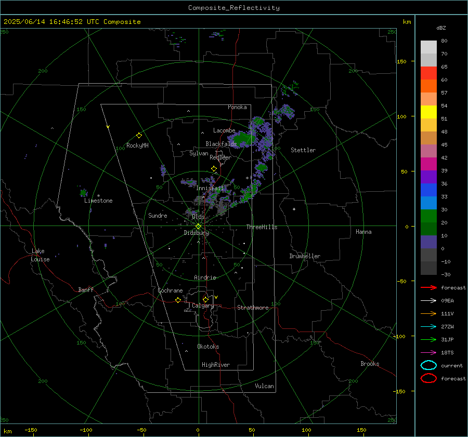
Task: Click the Drumheller label
Action: [x=305, y=256]
